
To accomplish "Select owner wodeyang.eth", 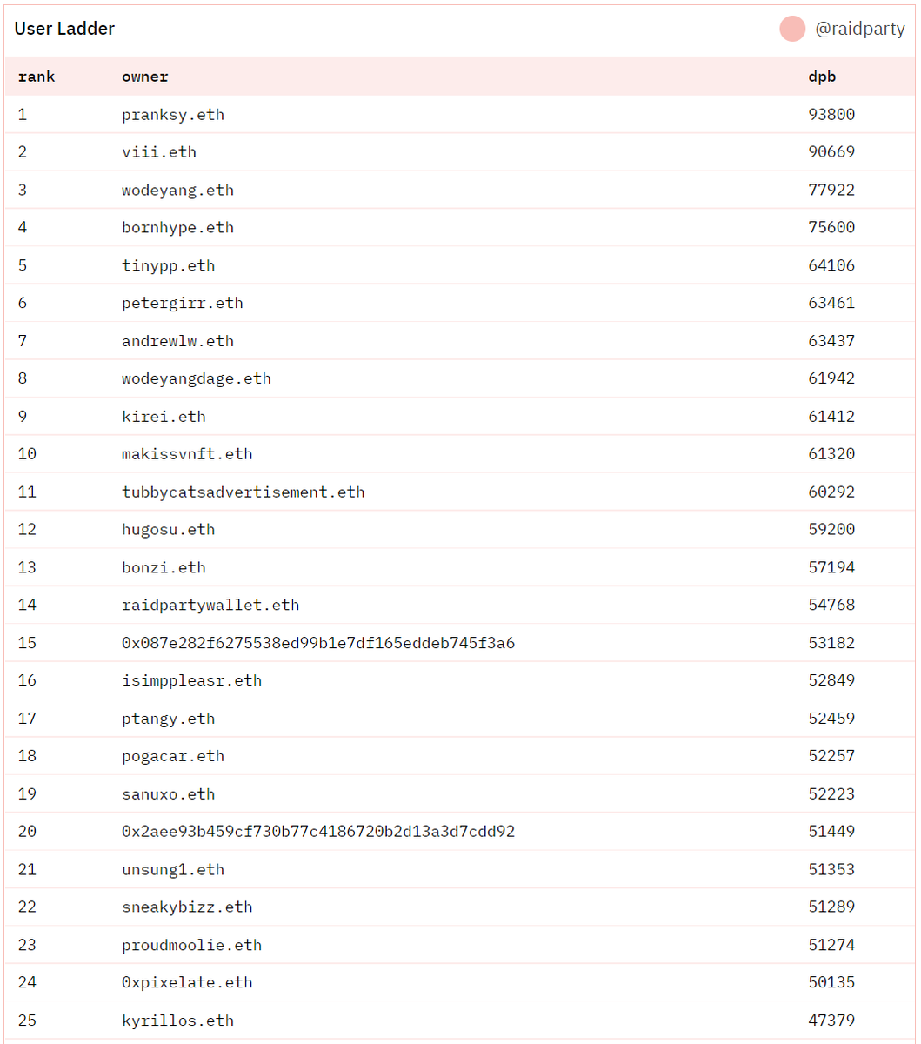I will [177, 190].
